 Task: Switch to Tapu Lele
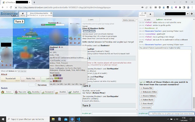pos(20,92)
